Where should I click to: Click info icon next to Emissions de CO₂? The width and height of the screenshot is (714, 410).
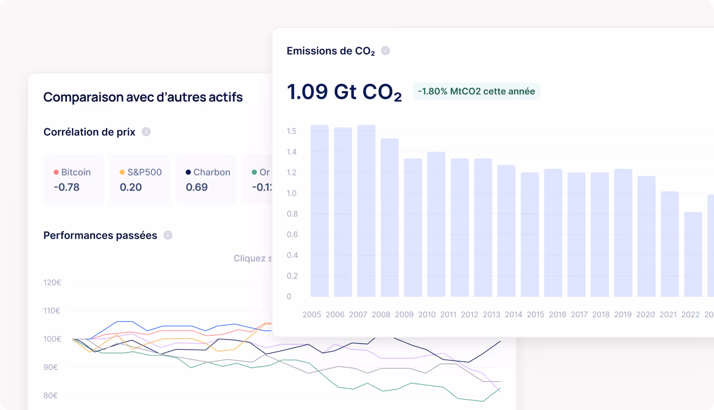click(x=385, y=51)
